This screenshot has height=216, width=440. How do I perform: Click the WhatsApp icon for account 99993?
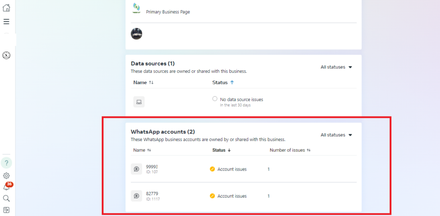tap(136, 169)
